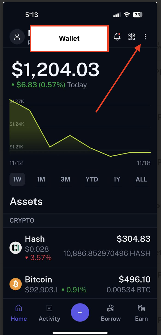Open notifications bell icon
Viewport: 161px width, 335px height.
[117, 37]
